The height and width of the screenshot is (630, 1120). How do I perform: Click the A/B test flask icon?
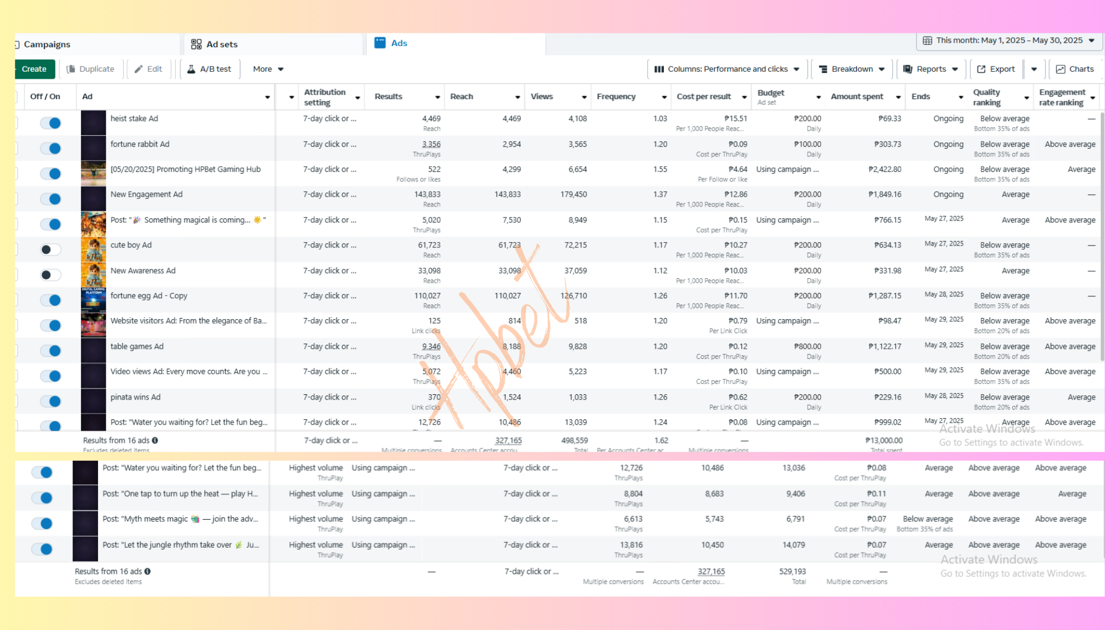click(191, 69)
